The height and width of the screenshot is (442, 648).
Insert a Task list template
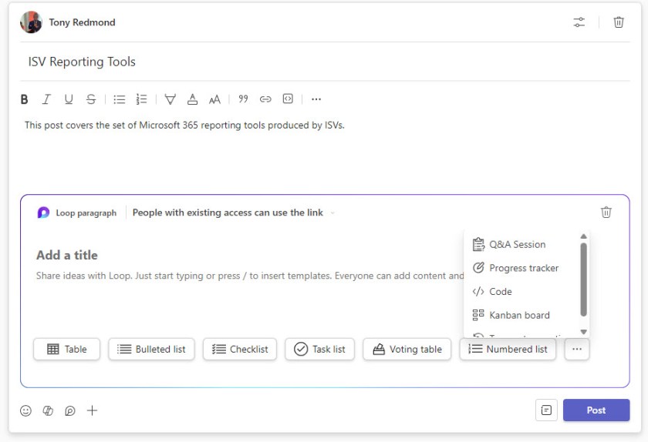coord(319,349)
